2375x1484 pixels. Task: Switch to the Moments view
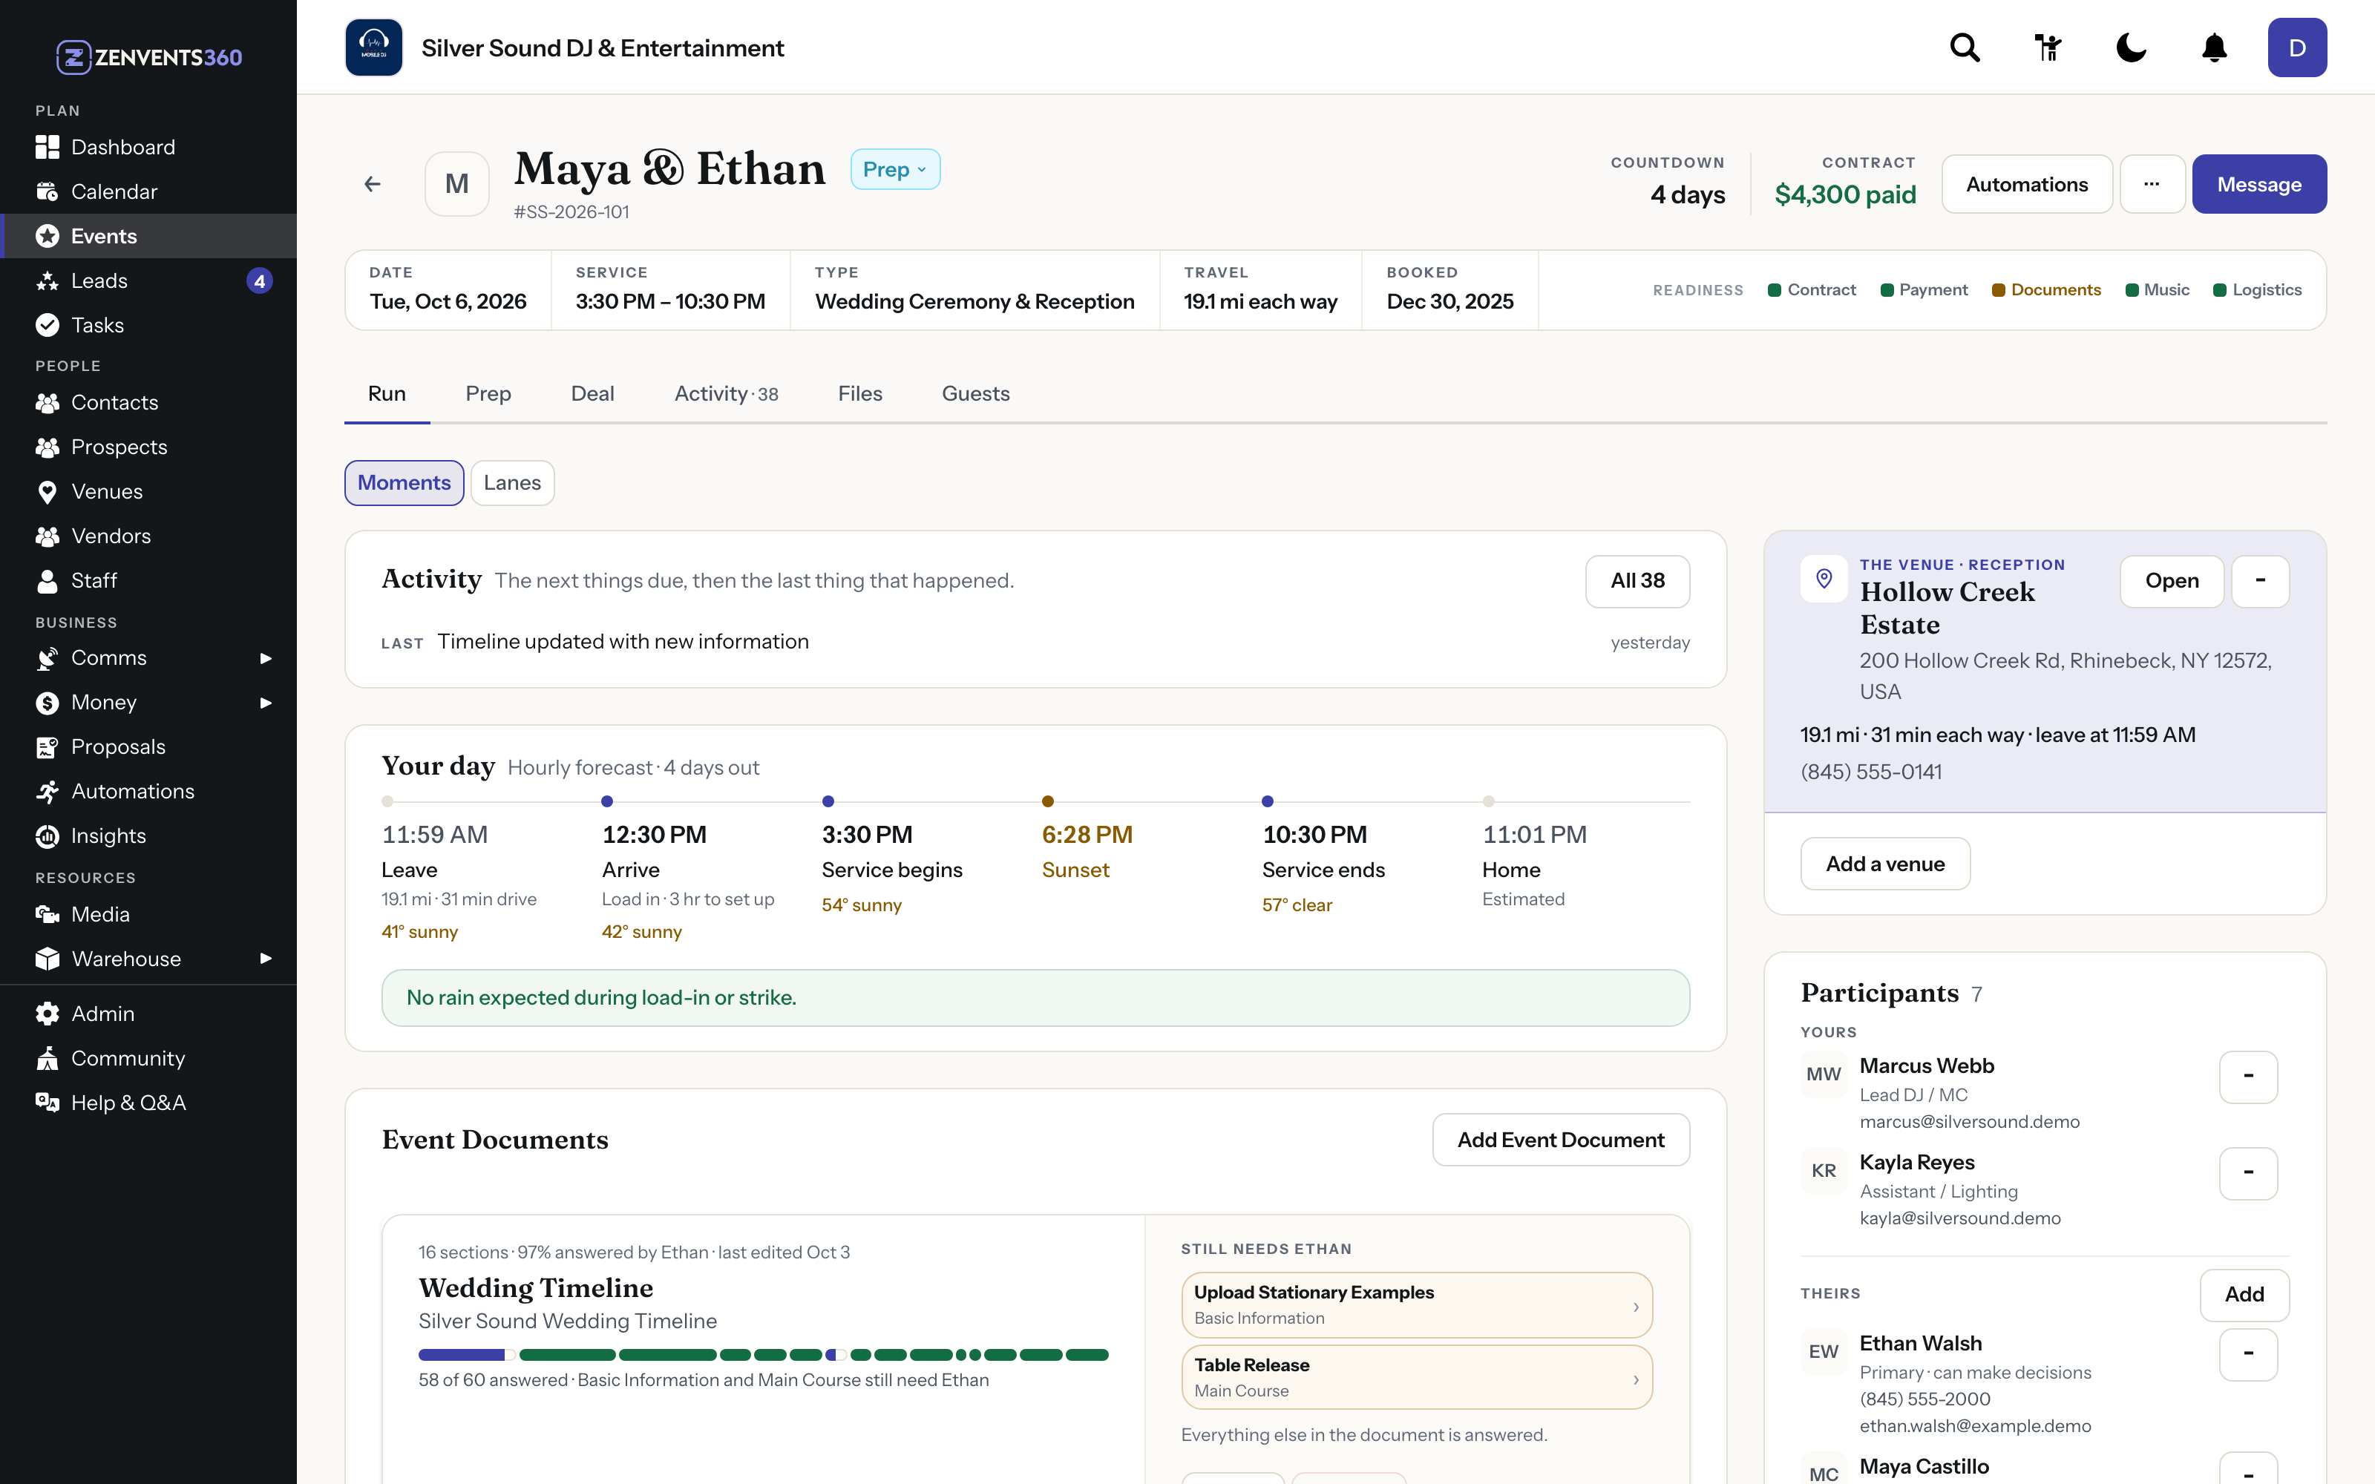[x=404, y=483]
